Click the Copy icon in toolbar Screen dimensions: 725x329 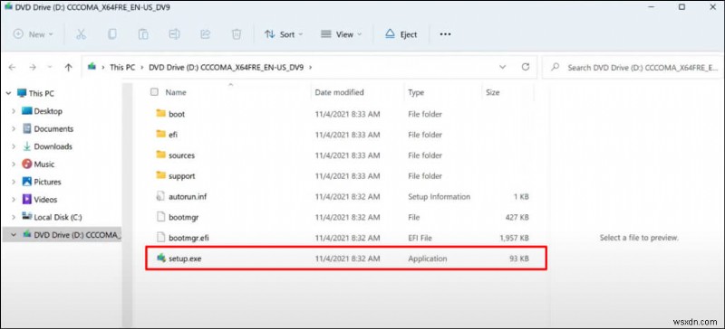click(x=111, y=34)
